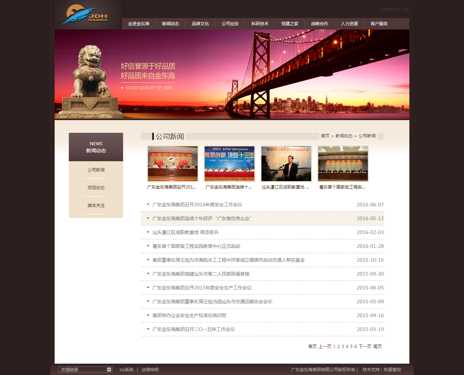Select the 科研技术 navigation item
Image resolution: width=464 pixels, height=375 pixels.
coord(260,24)
